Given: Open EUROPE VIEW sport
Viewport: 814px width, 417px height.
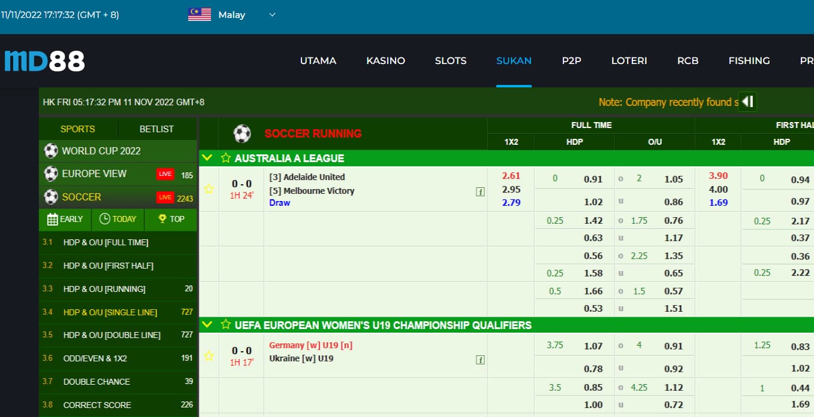Looking at the screenshot, I should [x=94, y=174].
